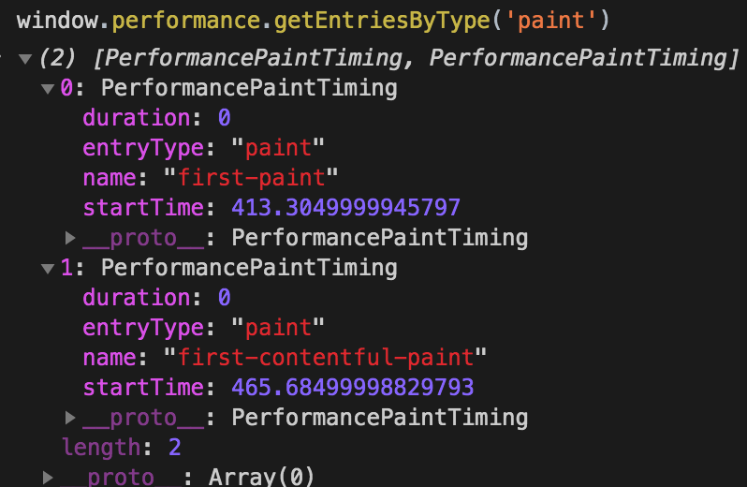Expand __proto__ under the first-contentful-paint entry
The width and height of the screenshot is (747, 487).
pos(70,418)
